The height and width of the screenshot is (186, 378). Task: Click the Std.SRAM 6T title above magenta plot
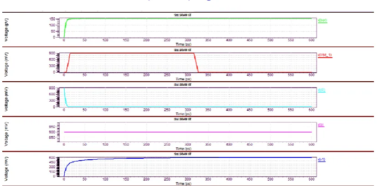(x=183, y=119)
